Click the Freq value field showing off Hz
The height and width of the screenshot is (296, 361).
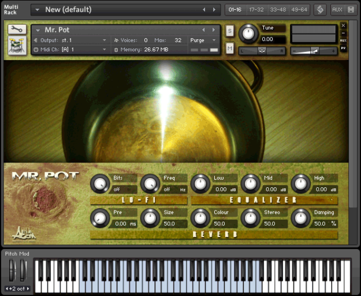pos(174,190)
